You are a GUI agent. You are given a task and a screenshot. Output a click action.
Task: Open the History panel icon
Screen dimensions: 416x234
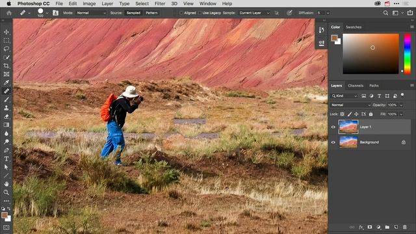coord(321,30)
